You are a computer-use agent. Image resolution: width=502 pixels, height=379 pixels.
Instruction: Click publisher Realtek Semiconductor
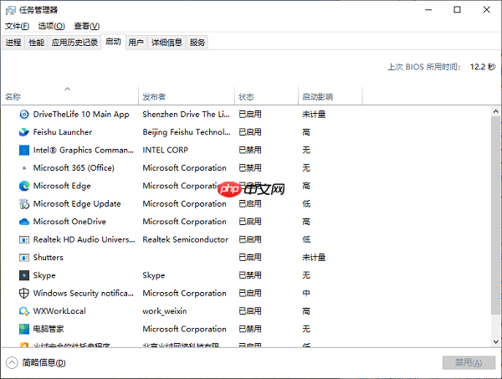click(186, 239)
